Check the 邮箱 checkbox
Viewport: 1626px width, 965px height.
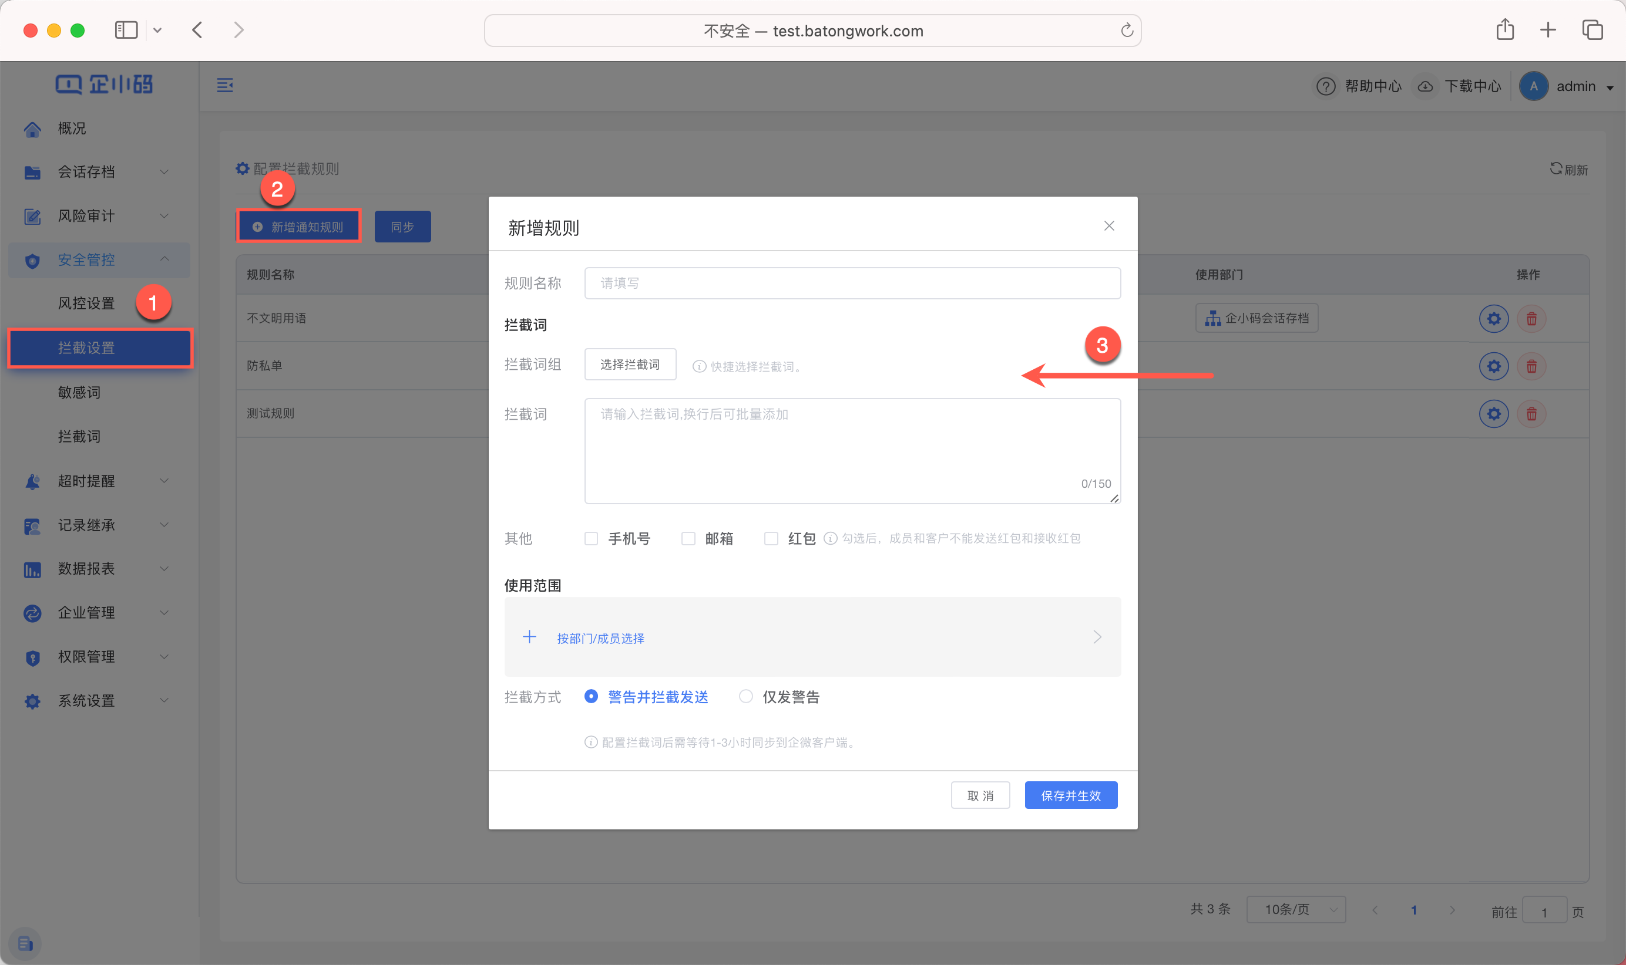688,538
